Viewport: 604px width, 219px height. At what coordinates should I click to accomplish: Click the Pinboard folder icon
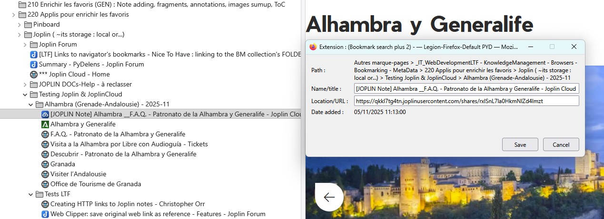click(x=28, y=24)
